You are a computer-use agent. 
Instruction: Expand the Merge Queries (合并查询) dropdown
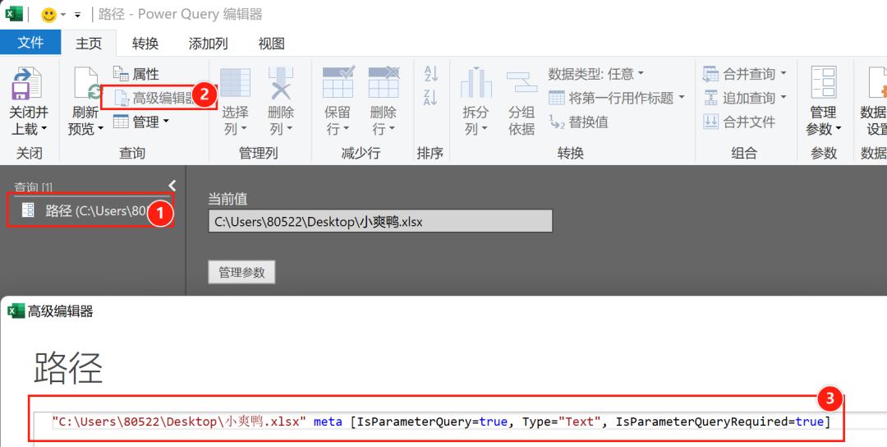(x=746, y=74)
